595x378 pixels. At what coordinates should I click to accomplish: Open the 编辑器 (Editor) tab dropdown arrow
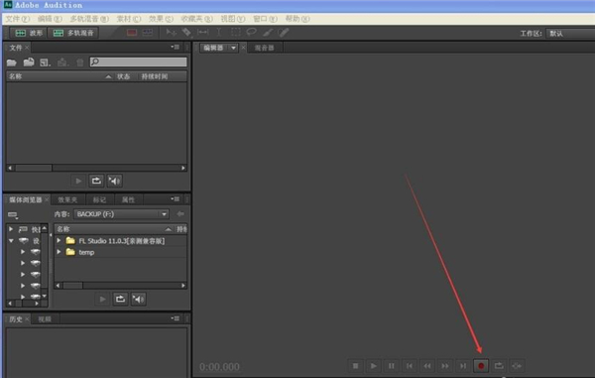(233, 48)
